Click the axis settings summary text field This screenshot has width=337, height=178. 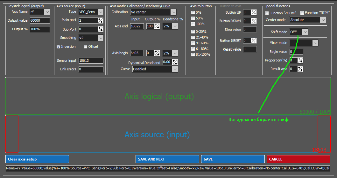pos(168,168)
